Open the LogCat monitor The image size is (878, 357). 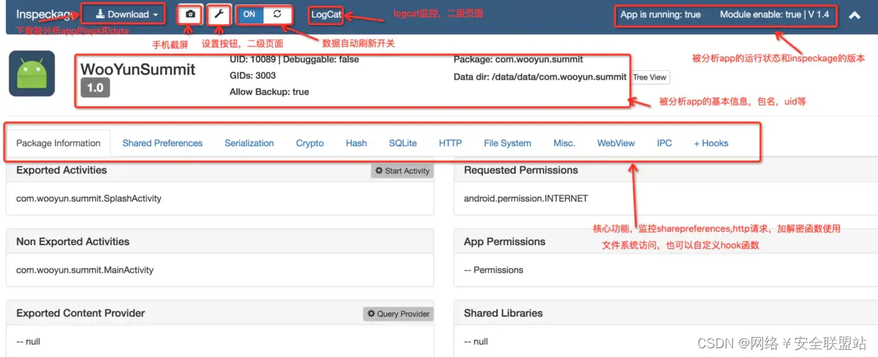(x=326, y=15)
